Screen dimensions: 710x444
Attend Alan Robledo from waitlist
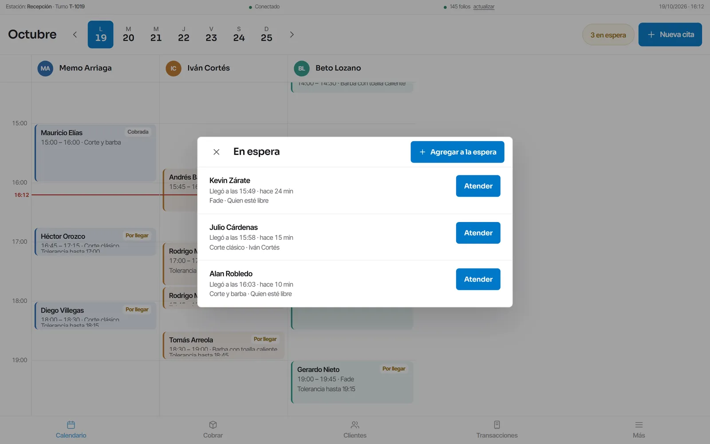click(478, 279)
